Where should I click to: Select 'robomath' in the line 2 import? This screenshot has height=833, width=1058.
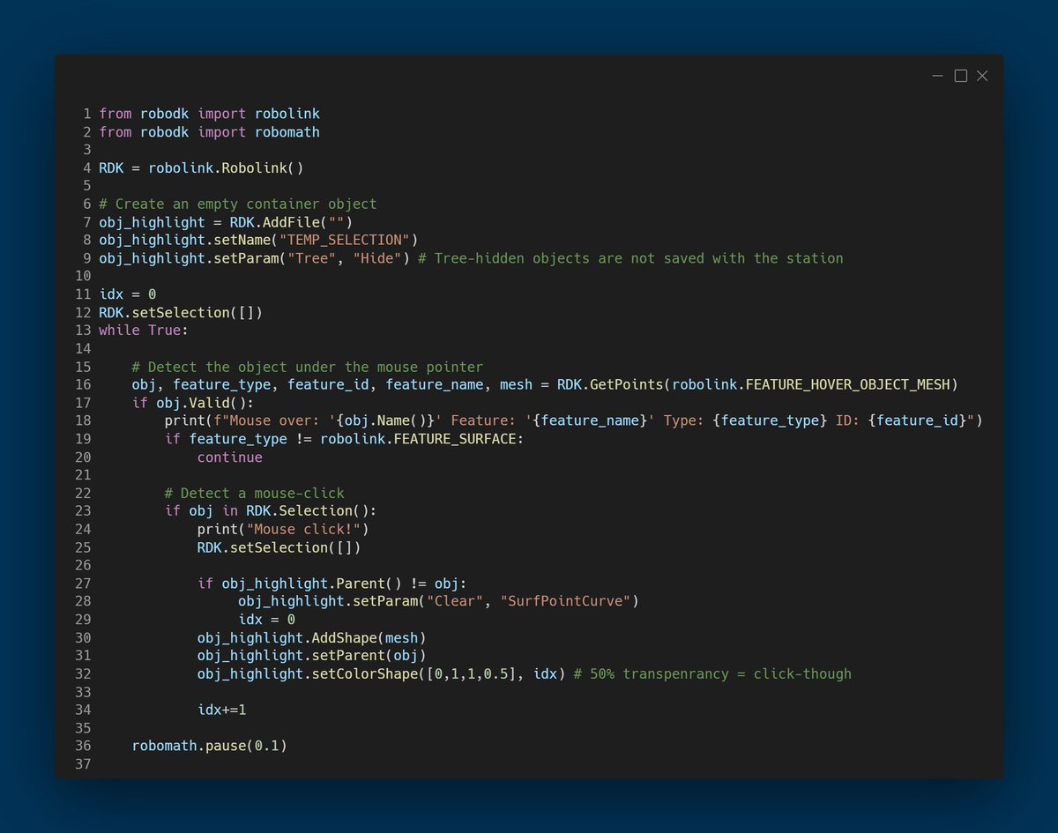pyautogui.click(x=287, y=132)
